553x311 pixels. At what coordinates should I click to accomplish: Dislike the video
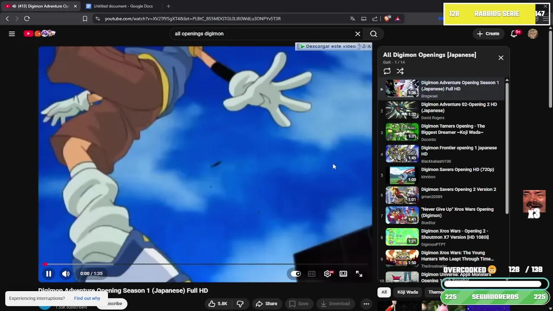pyautogui.click(x=240, y=304)
